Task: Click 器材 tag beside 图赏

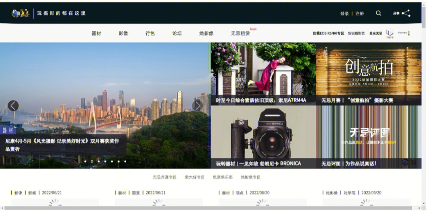Action: (x=122, y=193)
